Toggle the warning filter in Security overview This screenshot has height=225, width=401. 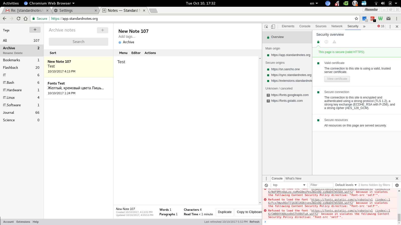(334, 42)
